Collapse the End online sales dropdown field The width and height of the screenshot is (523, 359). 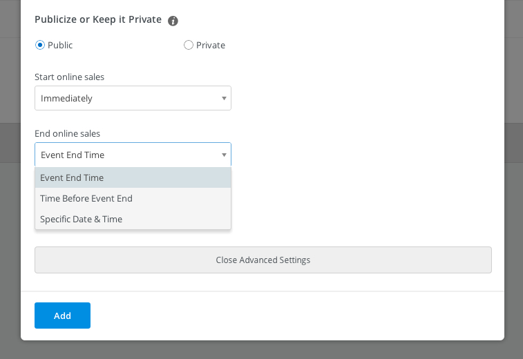click(x=133, y=155)
